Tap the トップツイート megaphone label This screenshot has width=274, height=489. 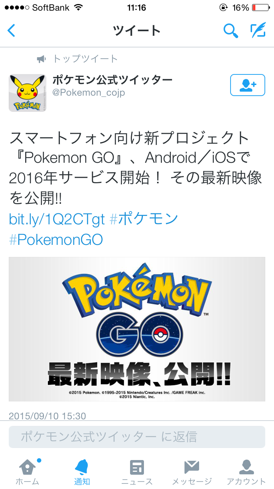pos(77,59)
